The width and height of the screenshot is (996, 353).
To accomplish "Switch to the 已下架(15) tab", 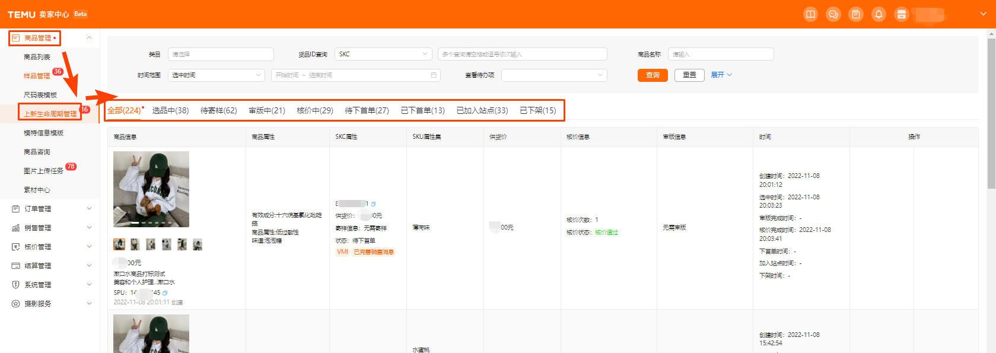I will coord(537,110).
